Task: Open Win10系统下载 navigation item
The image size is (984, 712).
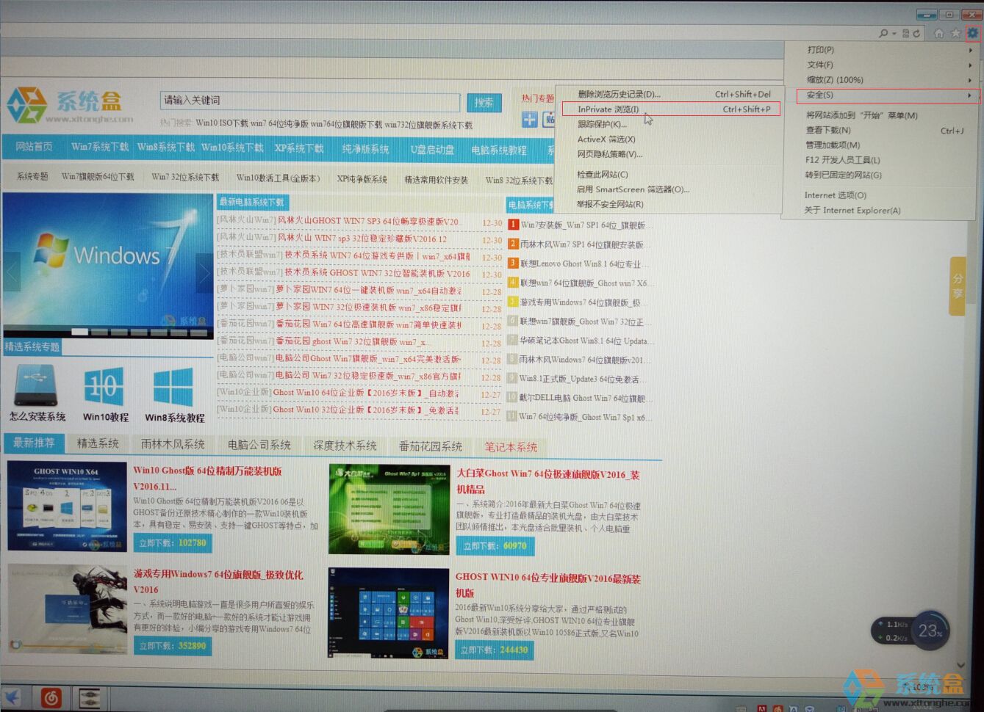Action: (232, 148)
